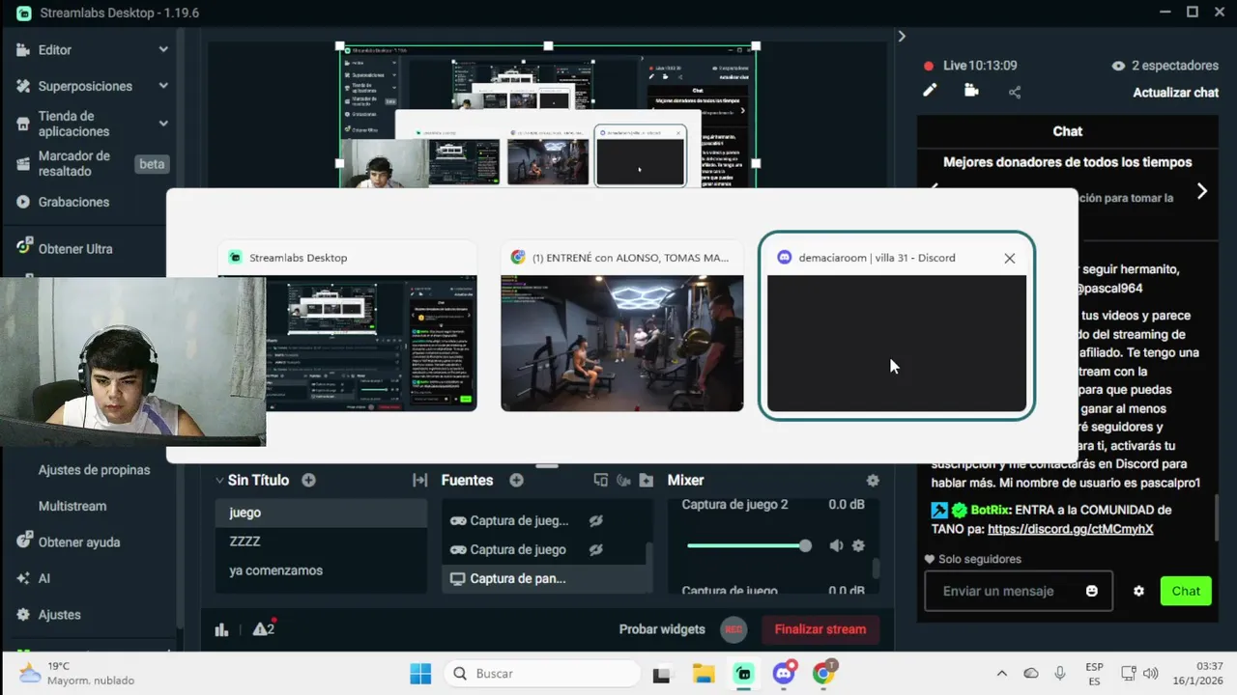Click the taskbar Buscar search box
Screen dimensions: 1237x695
click(x=542, y=674)
